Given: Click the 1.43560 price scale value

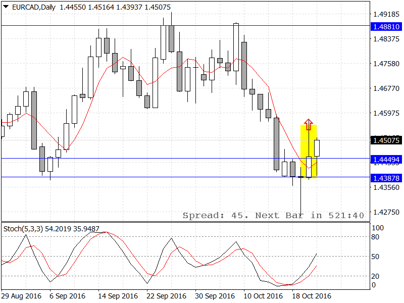Looking at the screenshot, I should tap(386, 187).
